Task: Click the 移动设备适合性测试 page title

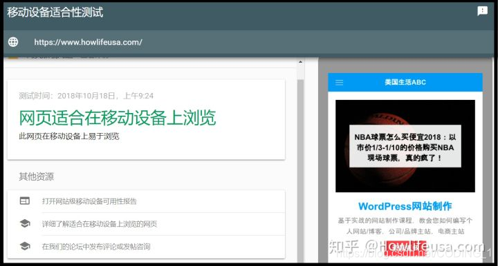Action: (x=55, y=12)
